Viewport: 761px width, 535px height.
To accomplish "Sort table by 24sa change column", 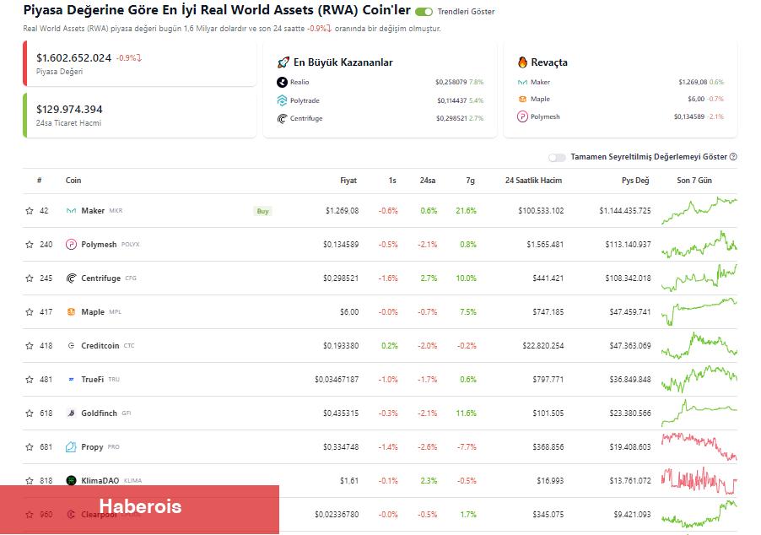I will click(428, 180).
